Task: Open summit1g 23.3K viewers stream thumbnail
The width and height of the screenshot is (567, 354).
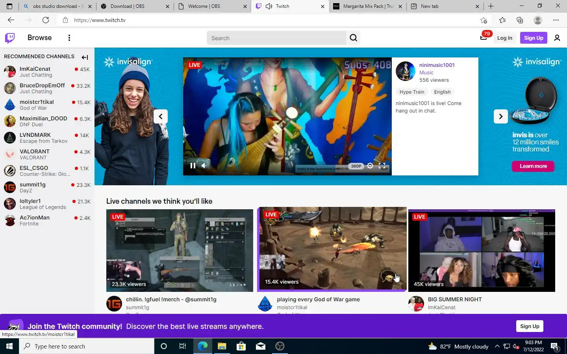Action: coord(180,251)
